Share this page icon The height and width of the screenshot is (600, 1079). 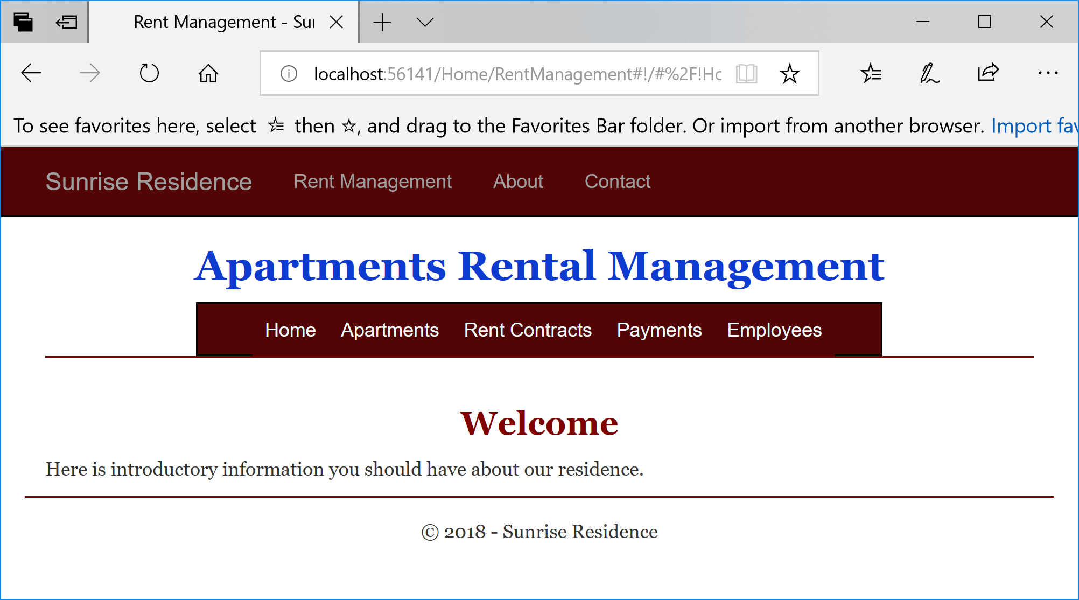pos(989,72)
